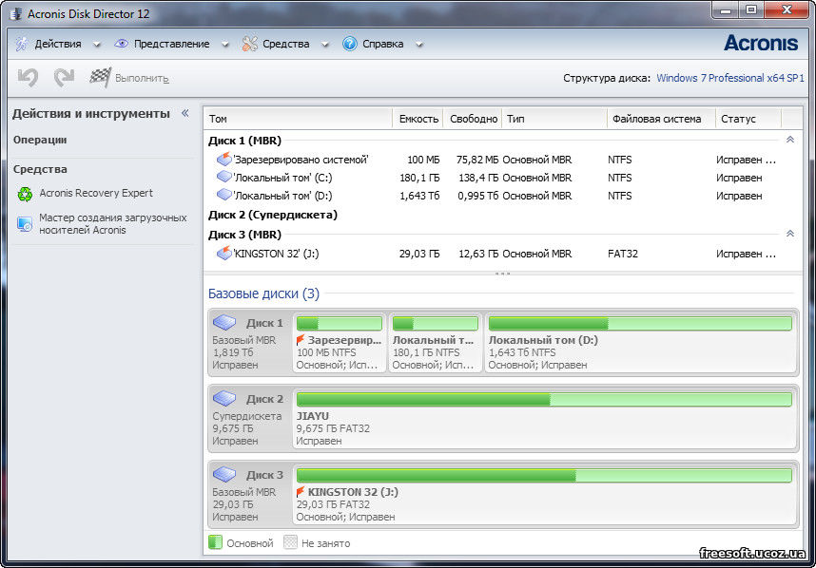This screenshot has height=568, width=816.
Task: Click the 75,82 МБ free space cell
Action: click(477, 160)
